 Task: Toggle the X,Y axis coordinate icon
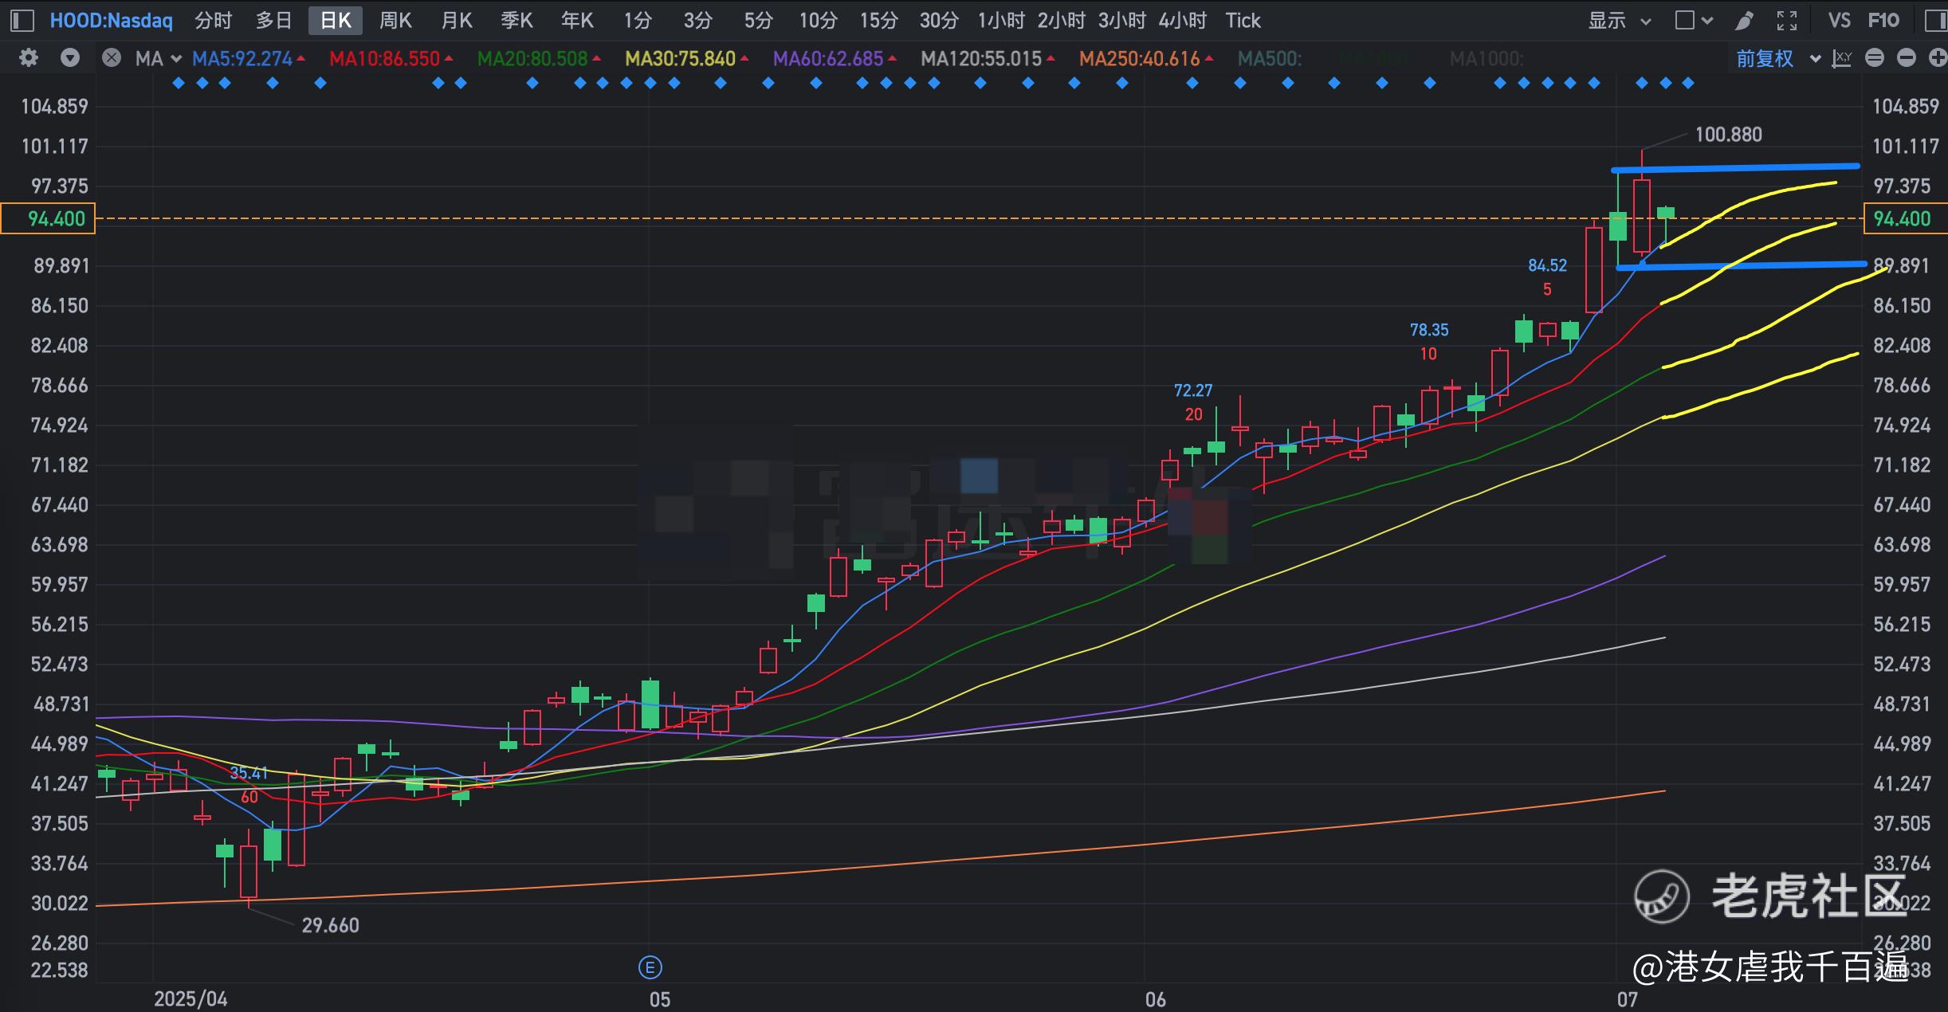tap(1842, 58)
